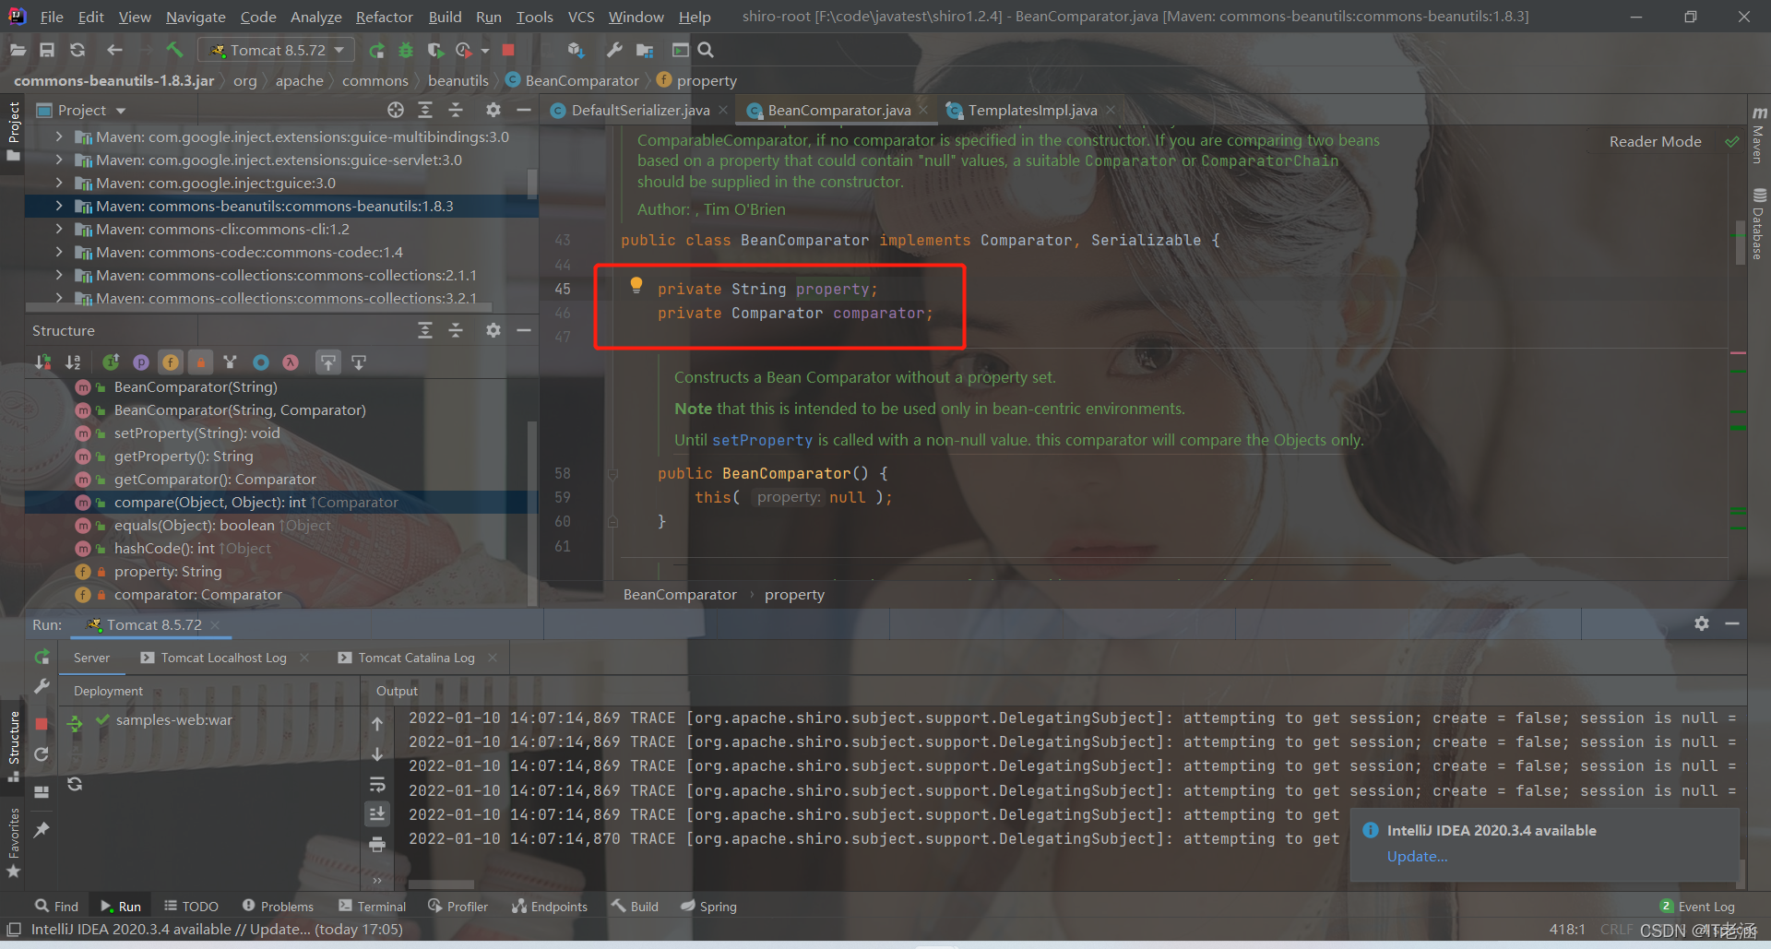Click the Build Project hammer icon
Viewport: 1771px width, 949px height.
tap(174, 50)
